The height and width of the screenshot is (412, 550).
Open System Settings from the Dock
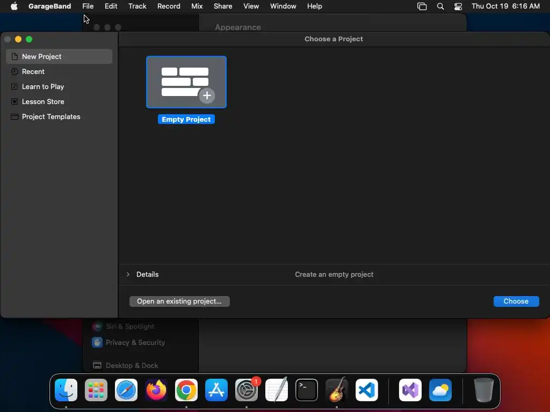click(x=246, y=390)
